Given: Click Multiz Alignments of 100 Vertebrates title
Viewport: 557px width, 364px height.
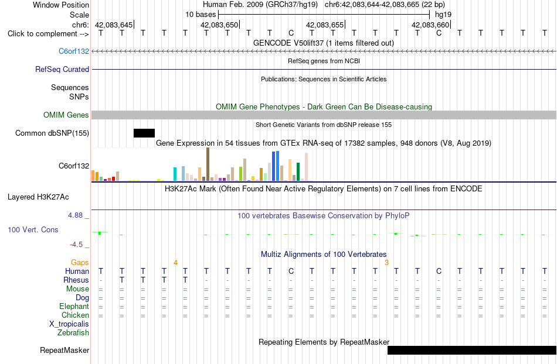Looking at the screenshot, I should 324,254.
